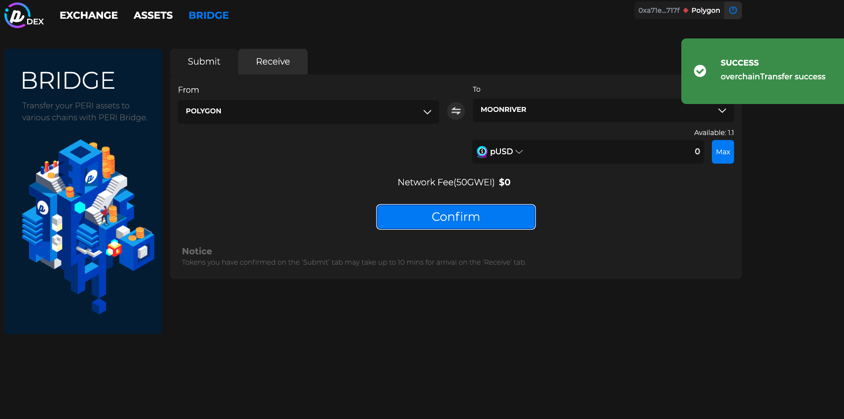The width and height of the screenshot is (844, 419).
Task: Open the To MOONRIVER chain dropdown
Action: tap(603, 110)
